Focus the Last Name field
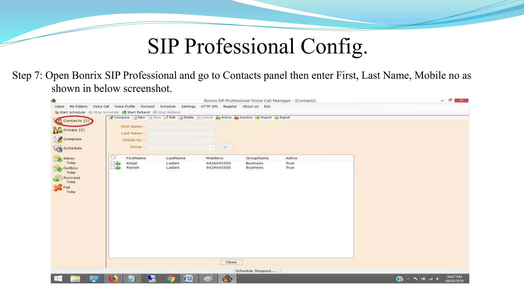The image size is (524, 295). click(x=181, y=134)
